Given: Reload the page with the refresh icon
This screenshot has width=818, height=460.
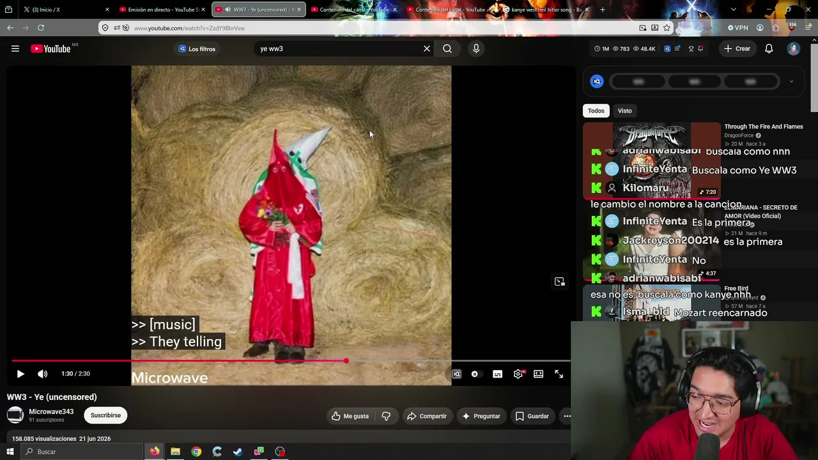Looking at the screenshot, I should click(41, 27).
